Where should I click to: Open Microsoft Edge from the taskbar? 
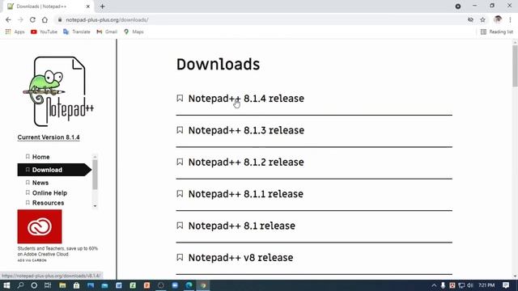pyautogui.click(x=189, y=285)
